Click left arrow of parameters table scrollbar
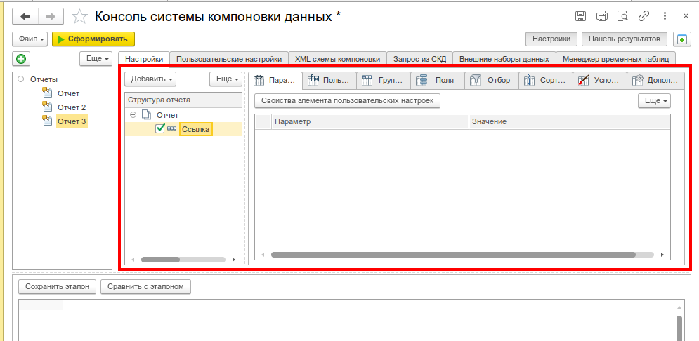 [263, 255]
